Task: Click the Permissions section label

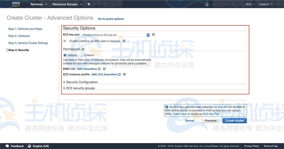Action: coord(72,49)
